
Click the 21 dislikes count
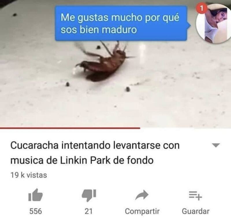click(x=89, y=211)
